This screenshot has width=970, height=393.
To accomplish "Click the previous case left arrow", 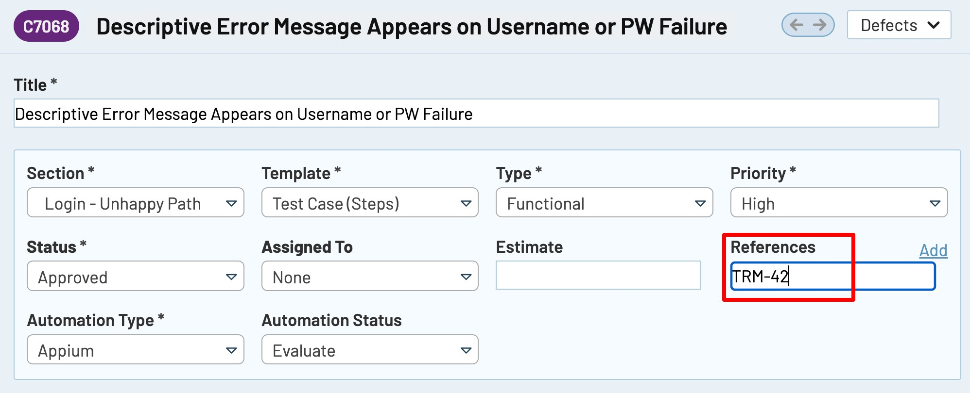I will click(x=796, y=25).
